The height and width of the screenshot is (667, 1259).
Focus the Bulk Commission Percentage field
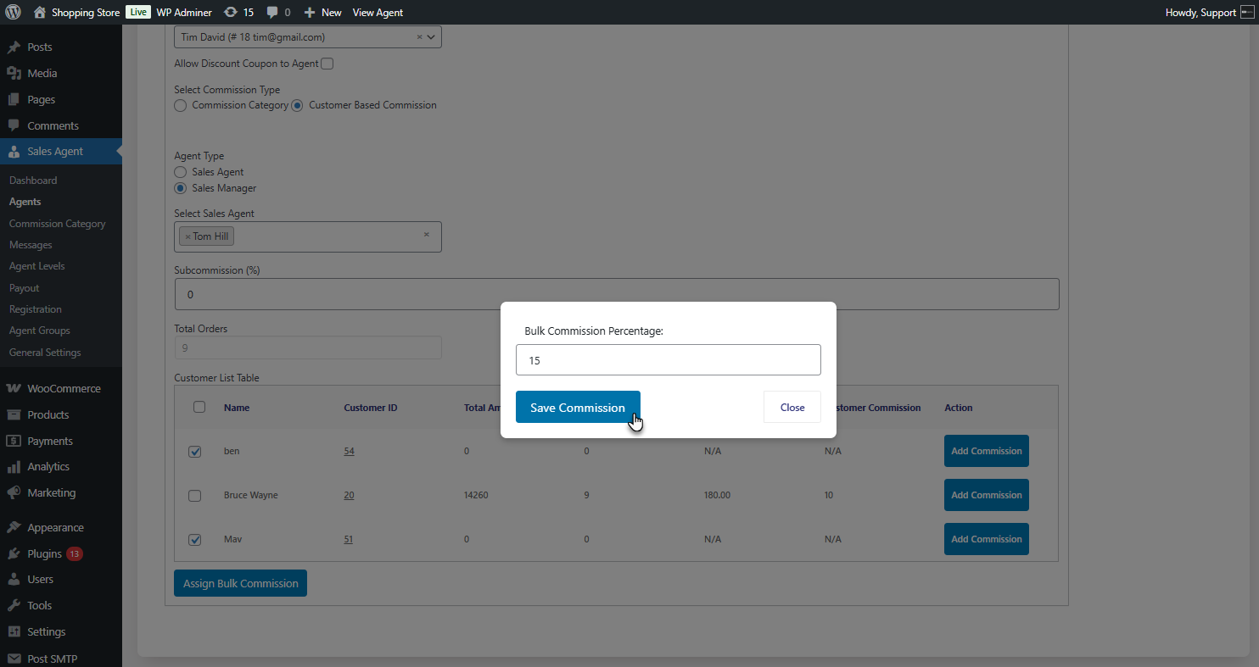click(x=669, y=360)
